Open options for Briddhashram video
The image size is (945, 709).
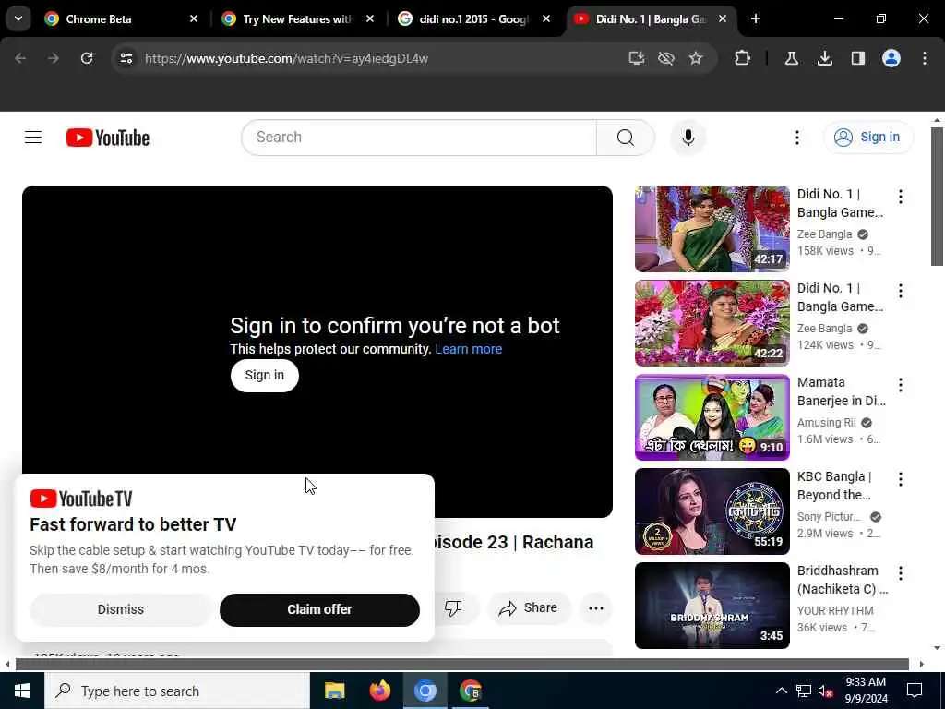tap(901, 572)
